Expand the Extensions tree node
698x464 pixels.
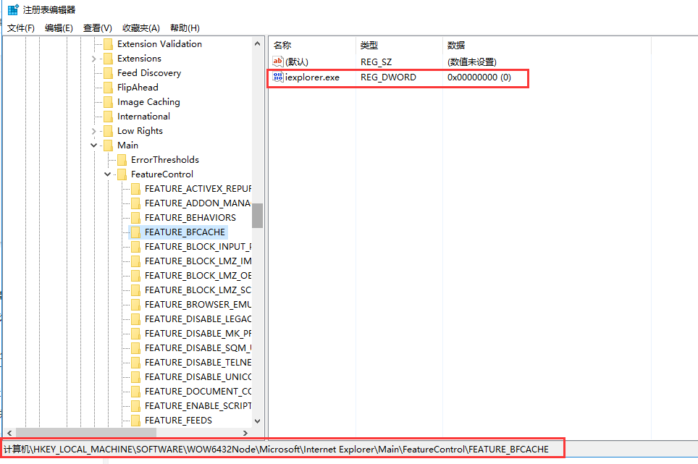click(x=93, y=58)
